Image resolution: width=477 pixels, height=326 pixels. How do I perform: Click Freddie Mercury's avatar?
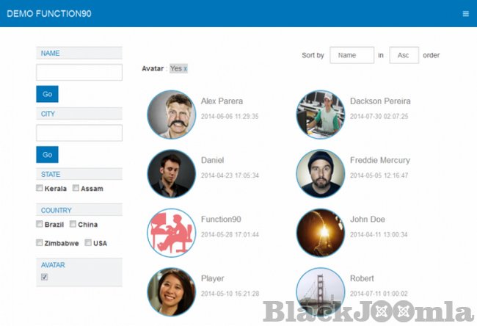(x=320, y=173)
